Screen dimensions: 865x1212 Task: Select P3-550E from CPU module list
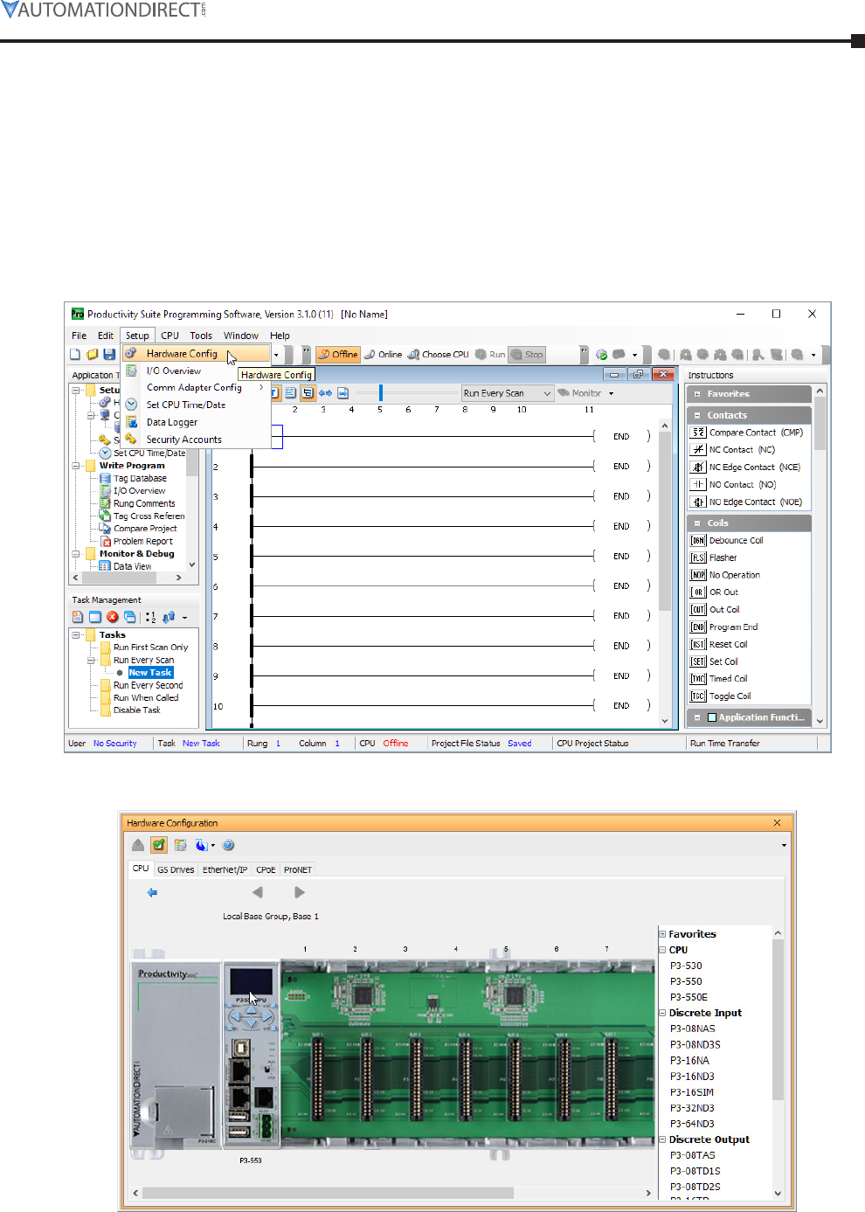[x=689, y=997]
